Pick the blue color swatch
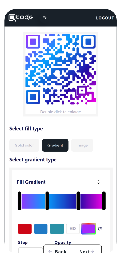121x262 pixels. point(41,229)
